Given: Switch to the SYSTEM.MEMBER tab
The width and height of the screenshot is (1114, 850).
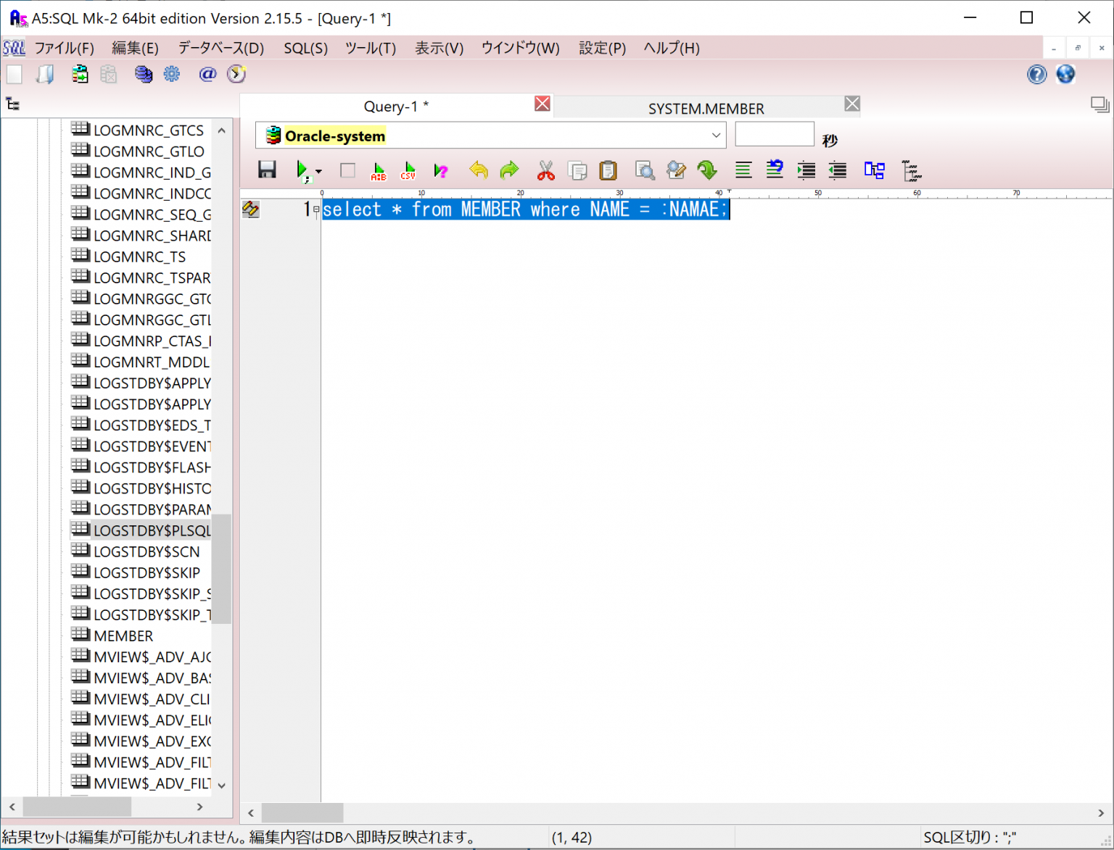Looking at the screenshot, I should pos(705,109).
